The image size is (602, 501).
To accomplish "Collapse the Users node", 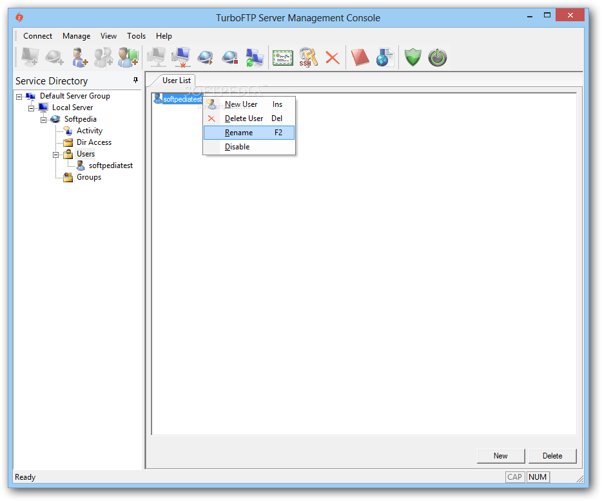I will tap(55, 155).
